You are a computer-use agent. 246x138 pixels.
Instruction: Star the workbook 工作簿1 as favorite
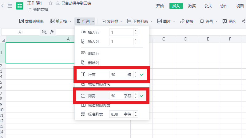(50, 3)
